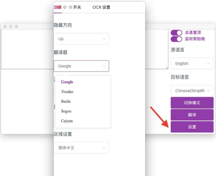The image size is (216, 176).
Task: Open the 源语言 English dropdown
Action: pos(192,64)
